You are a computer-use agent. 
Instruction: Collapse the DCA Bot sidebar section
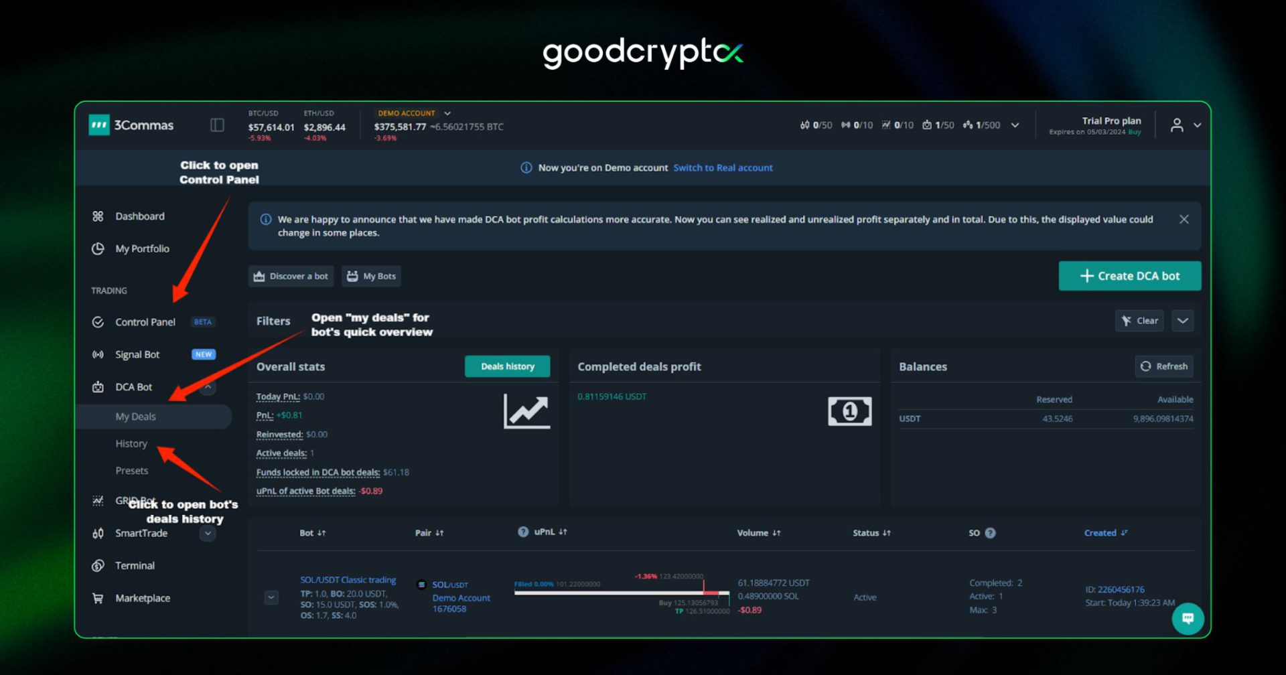(208, 387)
